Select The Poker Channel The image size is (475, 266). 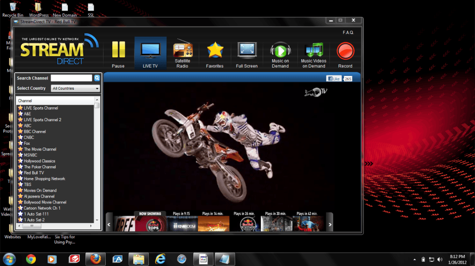pos(40,167)
